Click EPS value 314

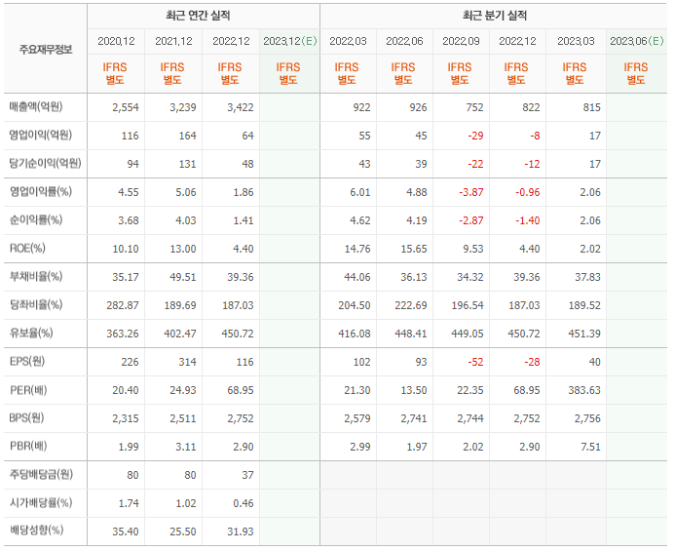pos(188,362)
